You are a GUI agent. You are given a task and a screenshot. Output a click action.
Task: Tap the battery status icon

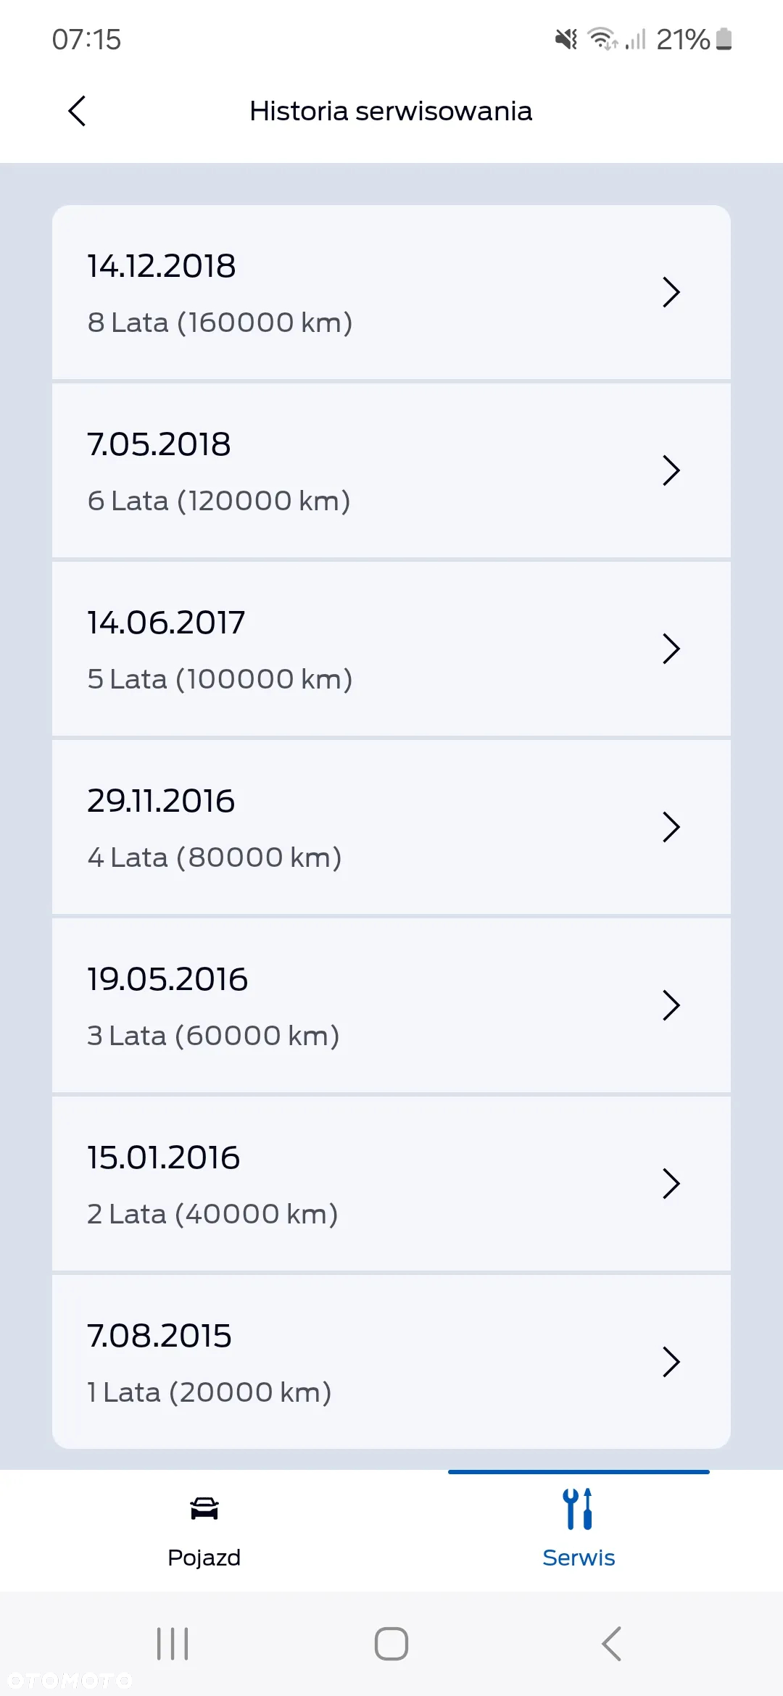click(x=724, y=39)
